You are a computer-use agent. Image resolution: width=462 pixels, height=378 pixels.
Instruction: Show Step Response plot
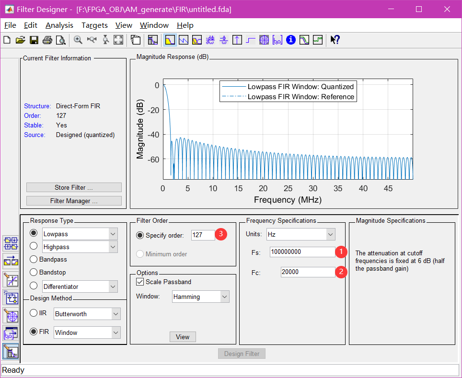pyautogui.click(x=251, y=40)
